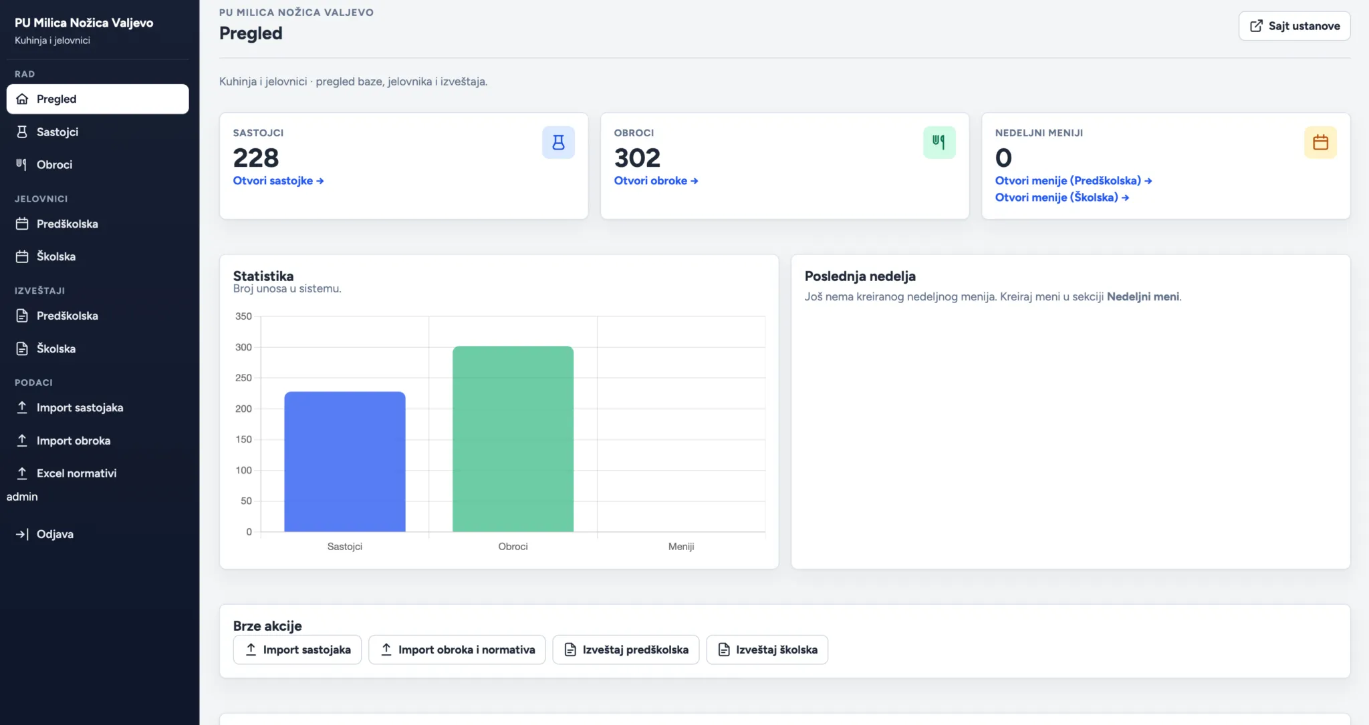Click the 302 value on Obroci card
The image size is (1369, 725).
click(637, 158)
